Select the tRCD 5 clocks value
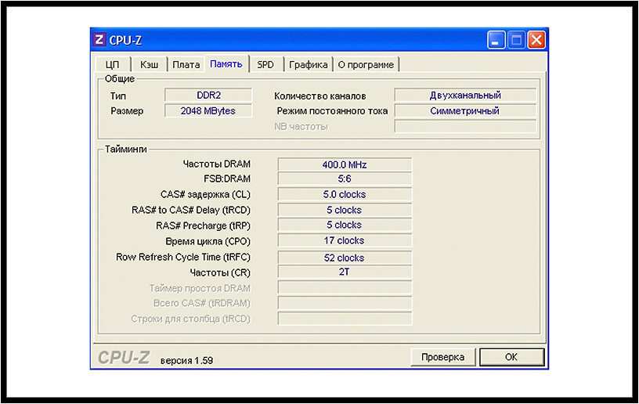This screenshot has height=404, width=639. (345, 210)
